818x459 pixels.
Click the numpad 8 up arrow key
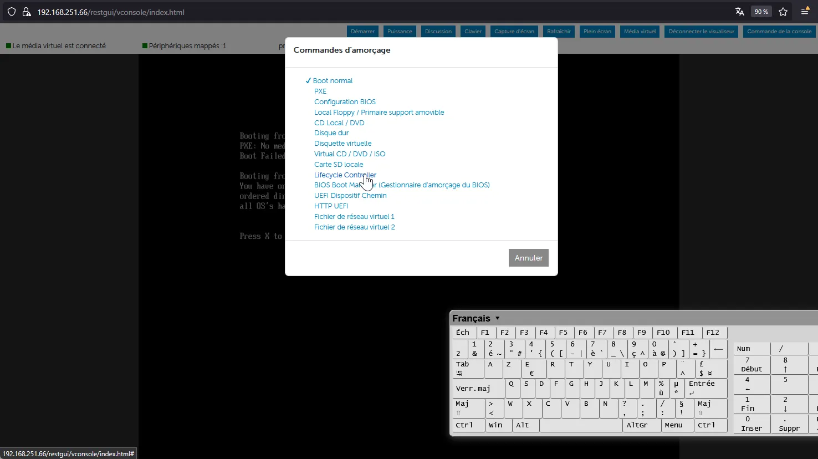click(789, 365)
